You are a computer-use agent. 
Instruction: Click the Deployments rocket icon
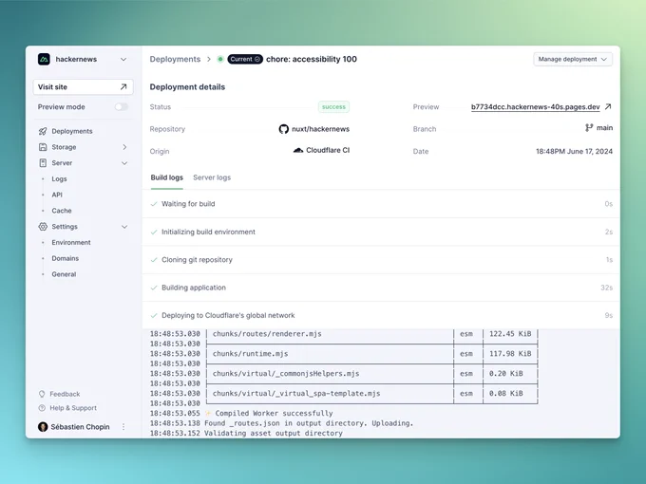[x=43, y=131]
